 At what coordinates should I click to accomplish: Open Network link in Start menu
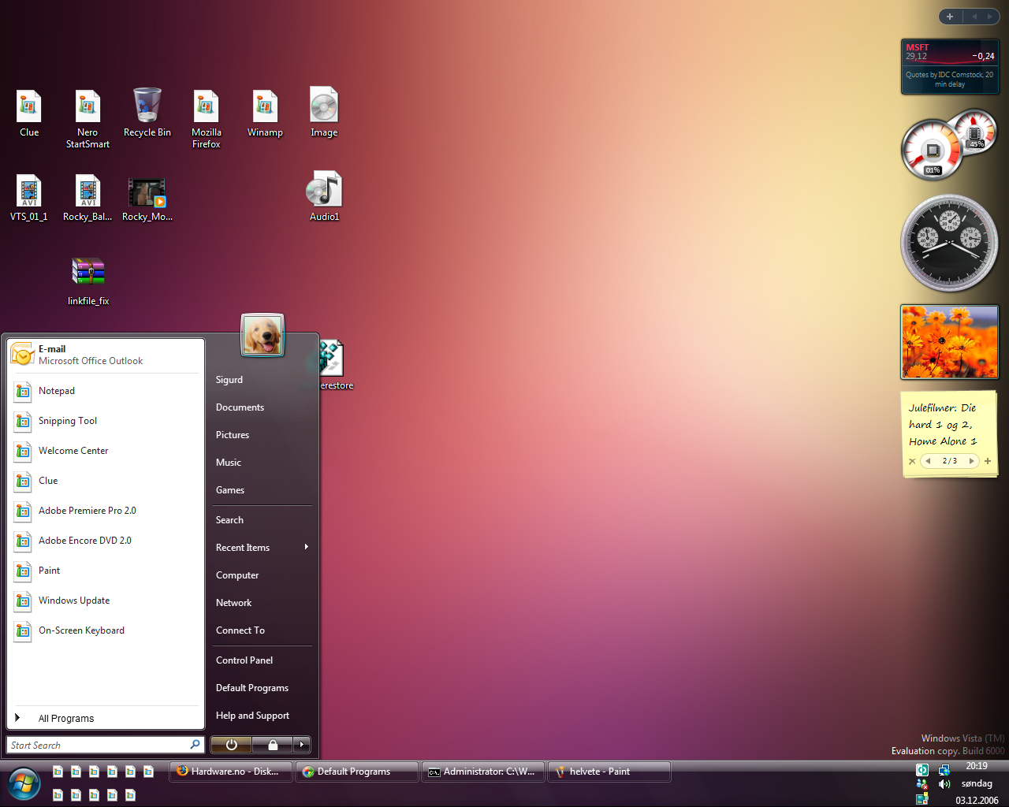click(x=262, y=603)
